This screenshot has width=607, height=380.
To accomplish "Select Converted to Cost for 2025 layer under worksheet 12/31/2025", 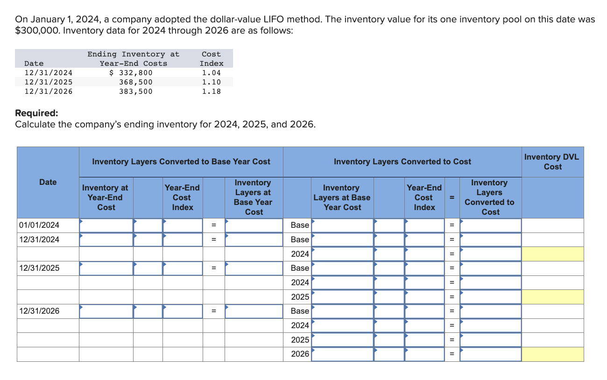I will (490, 297).
